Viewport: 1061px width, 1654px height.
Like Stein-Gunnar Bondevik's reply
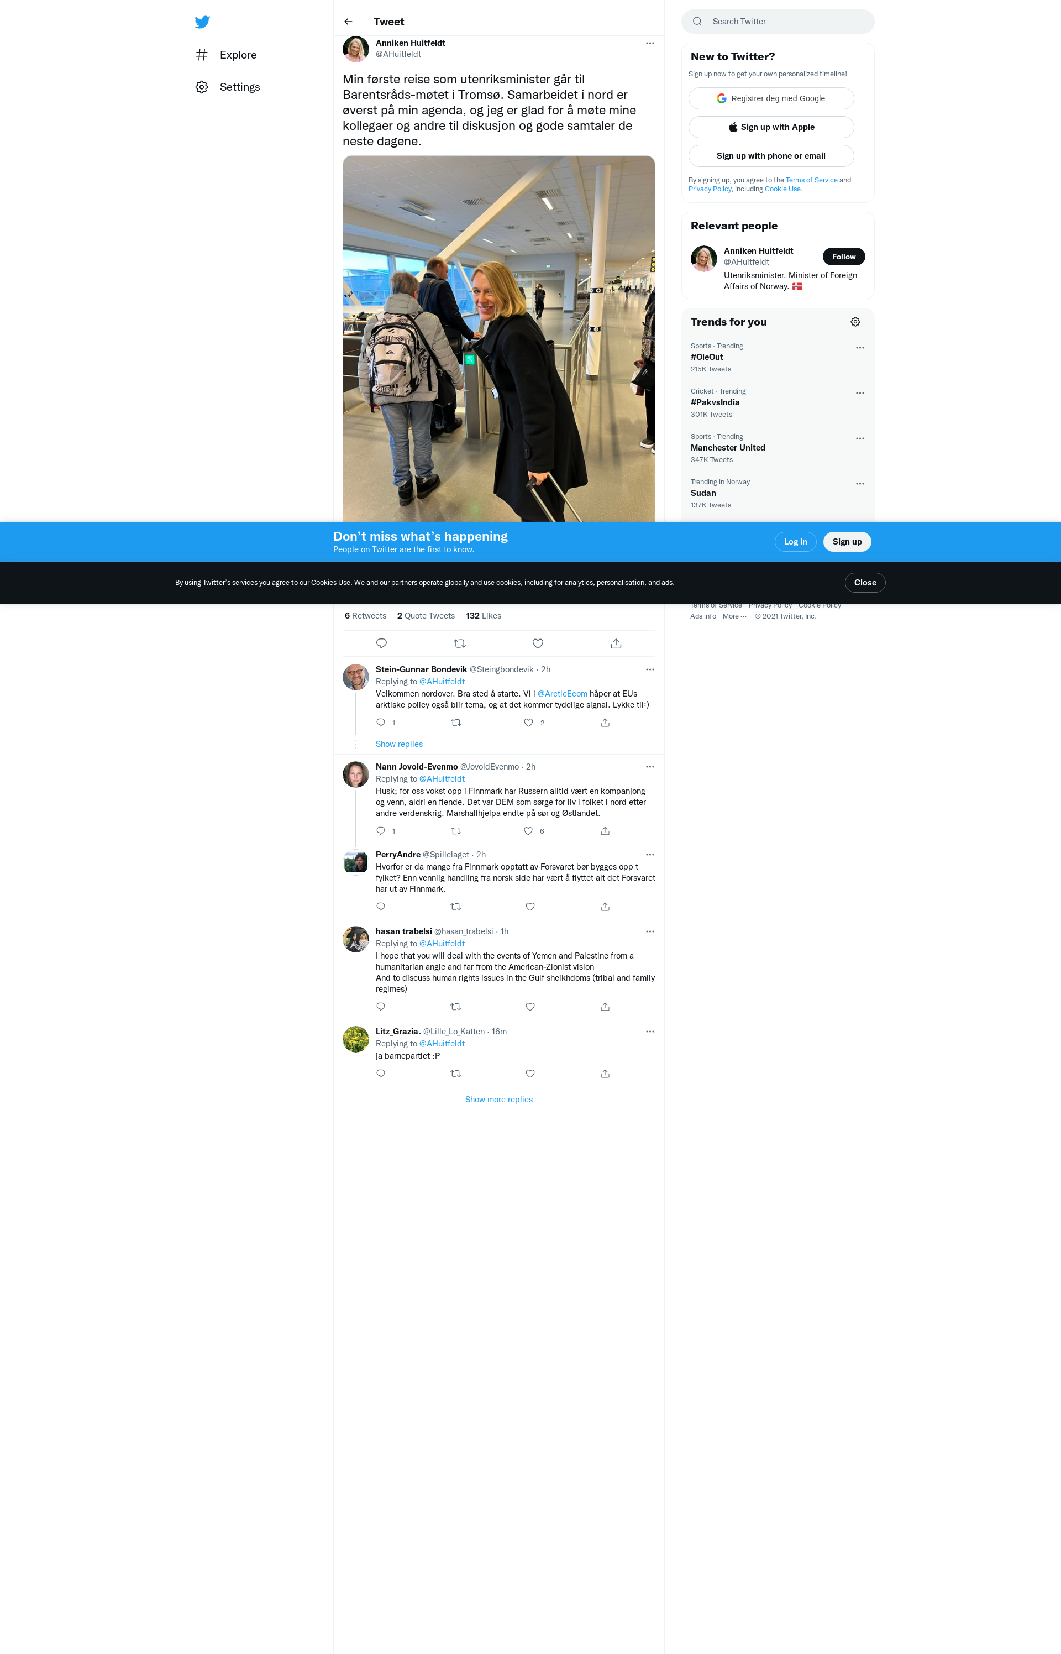tap(528, 723)
